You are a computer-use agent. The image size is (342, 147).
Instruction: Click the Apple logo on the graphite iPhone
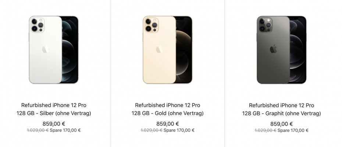[x=273, y=49]
